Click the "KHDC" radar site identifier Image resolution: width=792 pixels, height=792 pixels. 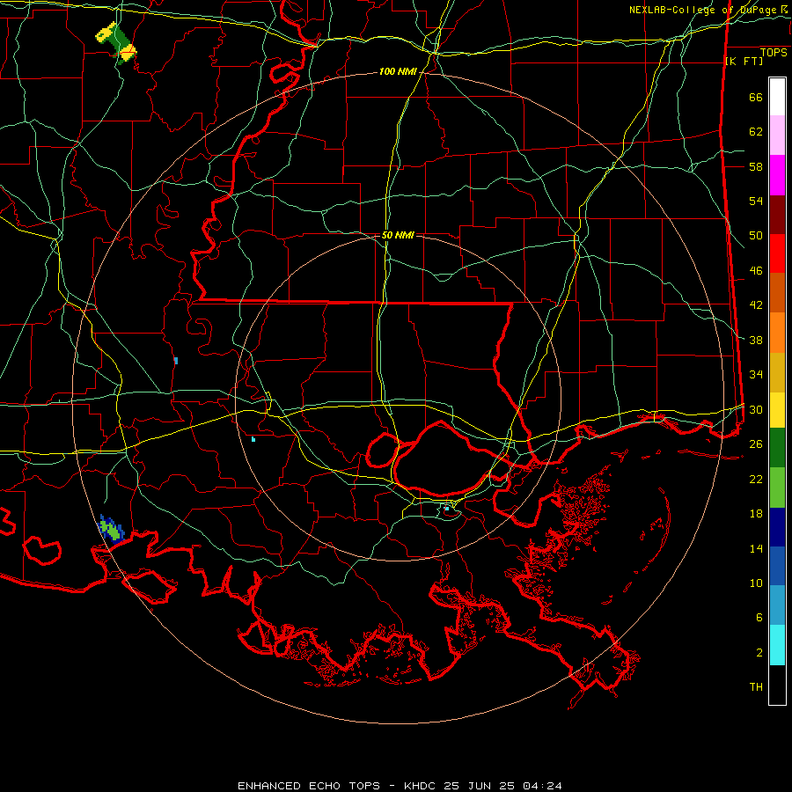click(421, 786)
